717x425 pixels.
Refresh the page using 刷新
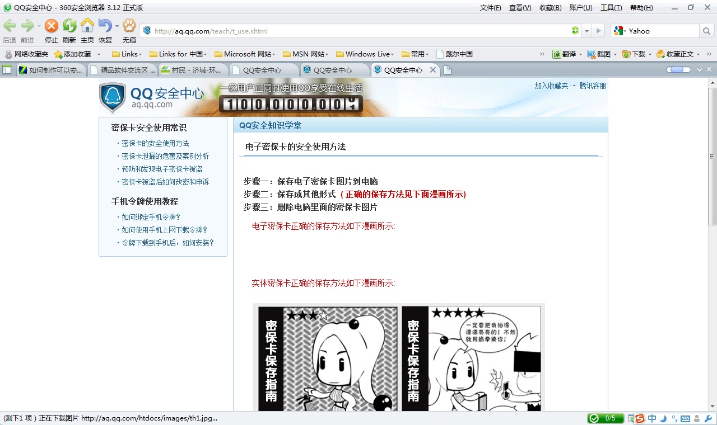click(69, 26)
